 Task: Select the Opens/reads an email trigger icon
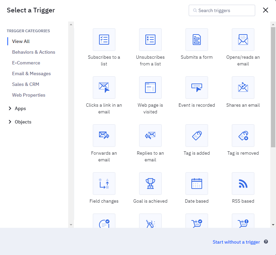(x=243, y=40)
